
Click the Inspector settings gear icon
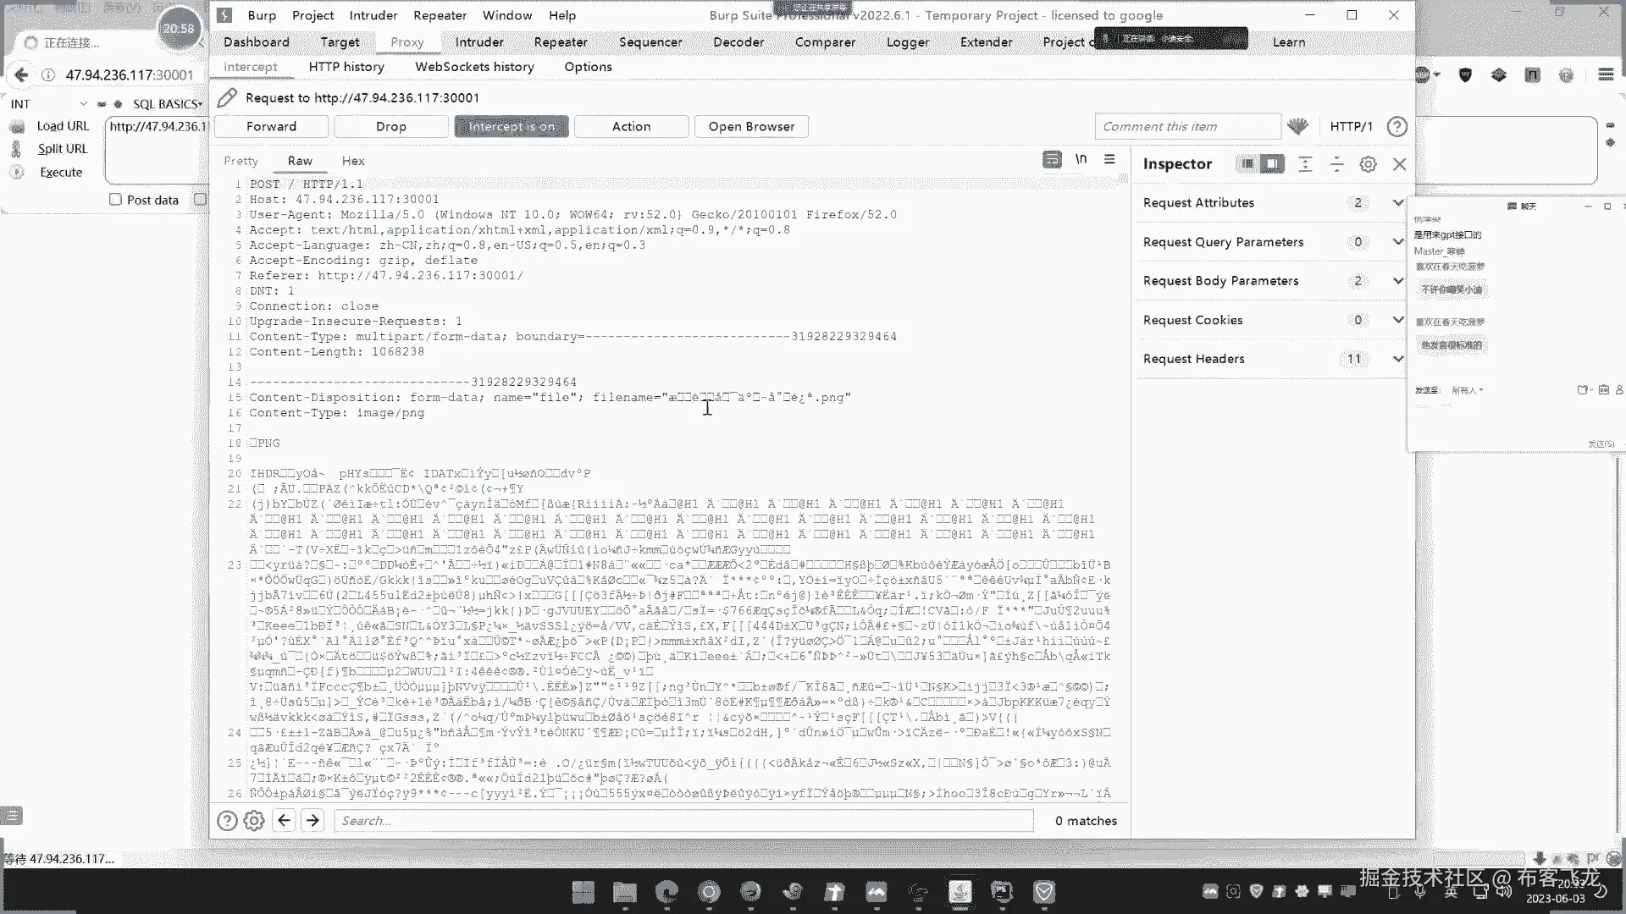coord(1368,164)
